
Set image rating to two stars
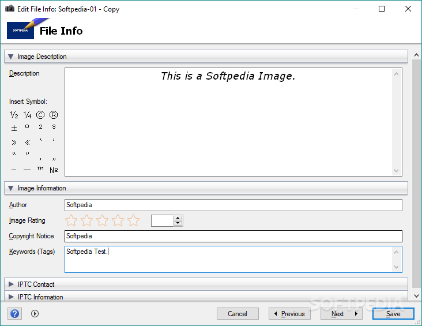86,220
